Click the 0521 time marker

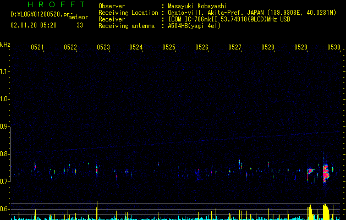click(37, 47)
